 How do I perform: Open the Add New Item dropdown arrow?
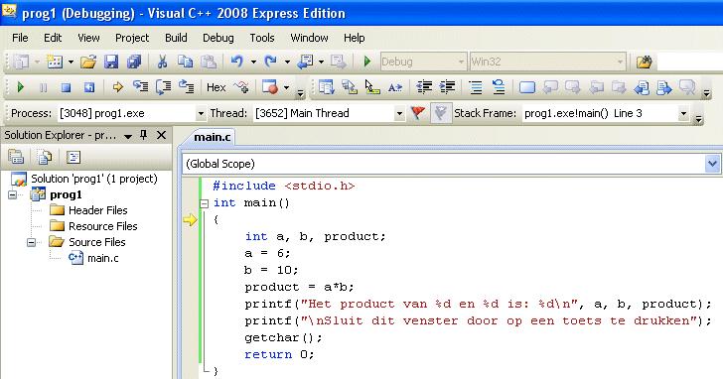[x=71, y=62]
